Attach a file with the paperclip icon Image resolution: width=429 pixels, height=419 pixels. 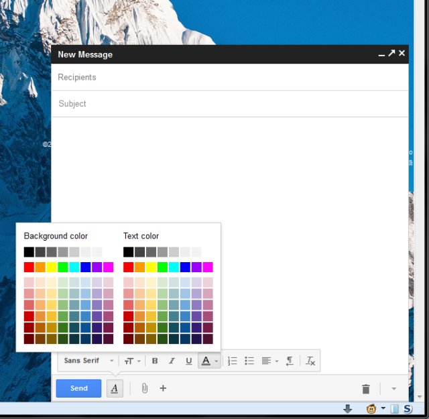[x=145, y=388]
